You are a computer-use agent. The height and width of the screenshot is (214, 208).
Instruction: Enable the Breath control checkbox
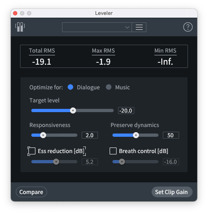pos(113,151)
